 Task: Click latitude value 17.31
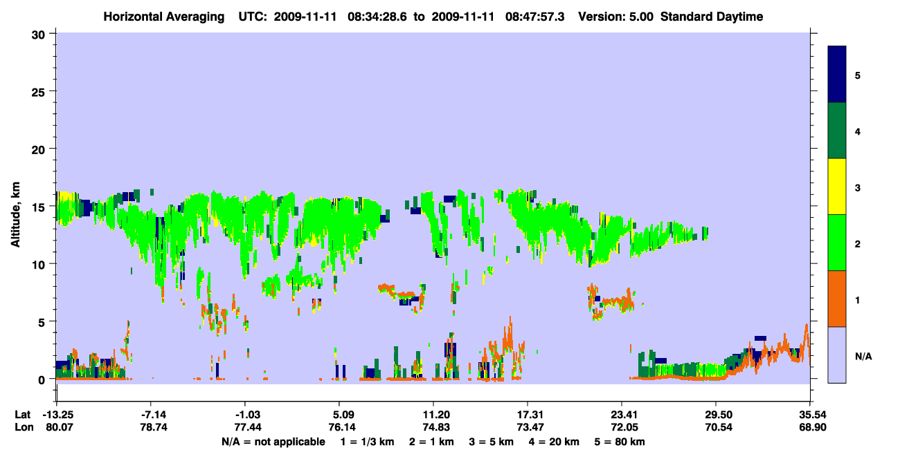[x=531, y=415]
